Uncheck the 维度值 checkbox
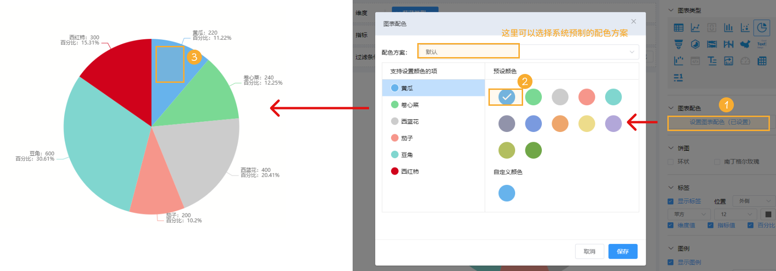The width and height of the screenshot is (776, 271). [x=670, y=225]
